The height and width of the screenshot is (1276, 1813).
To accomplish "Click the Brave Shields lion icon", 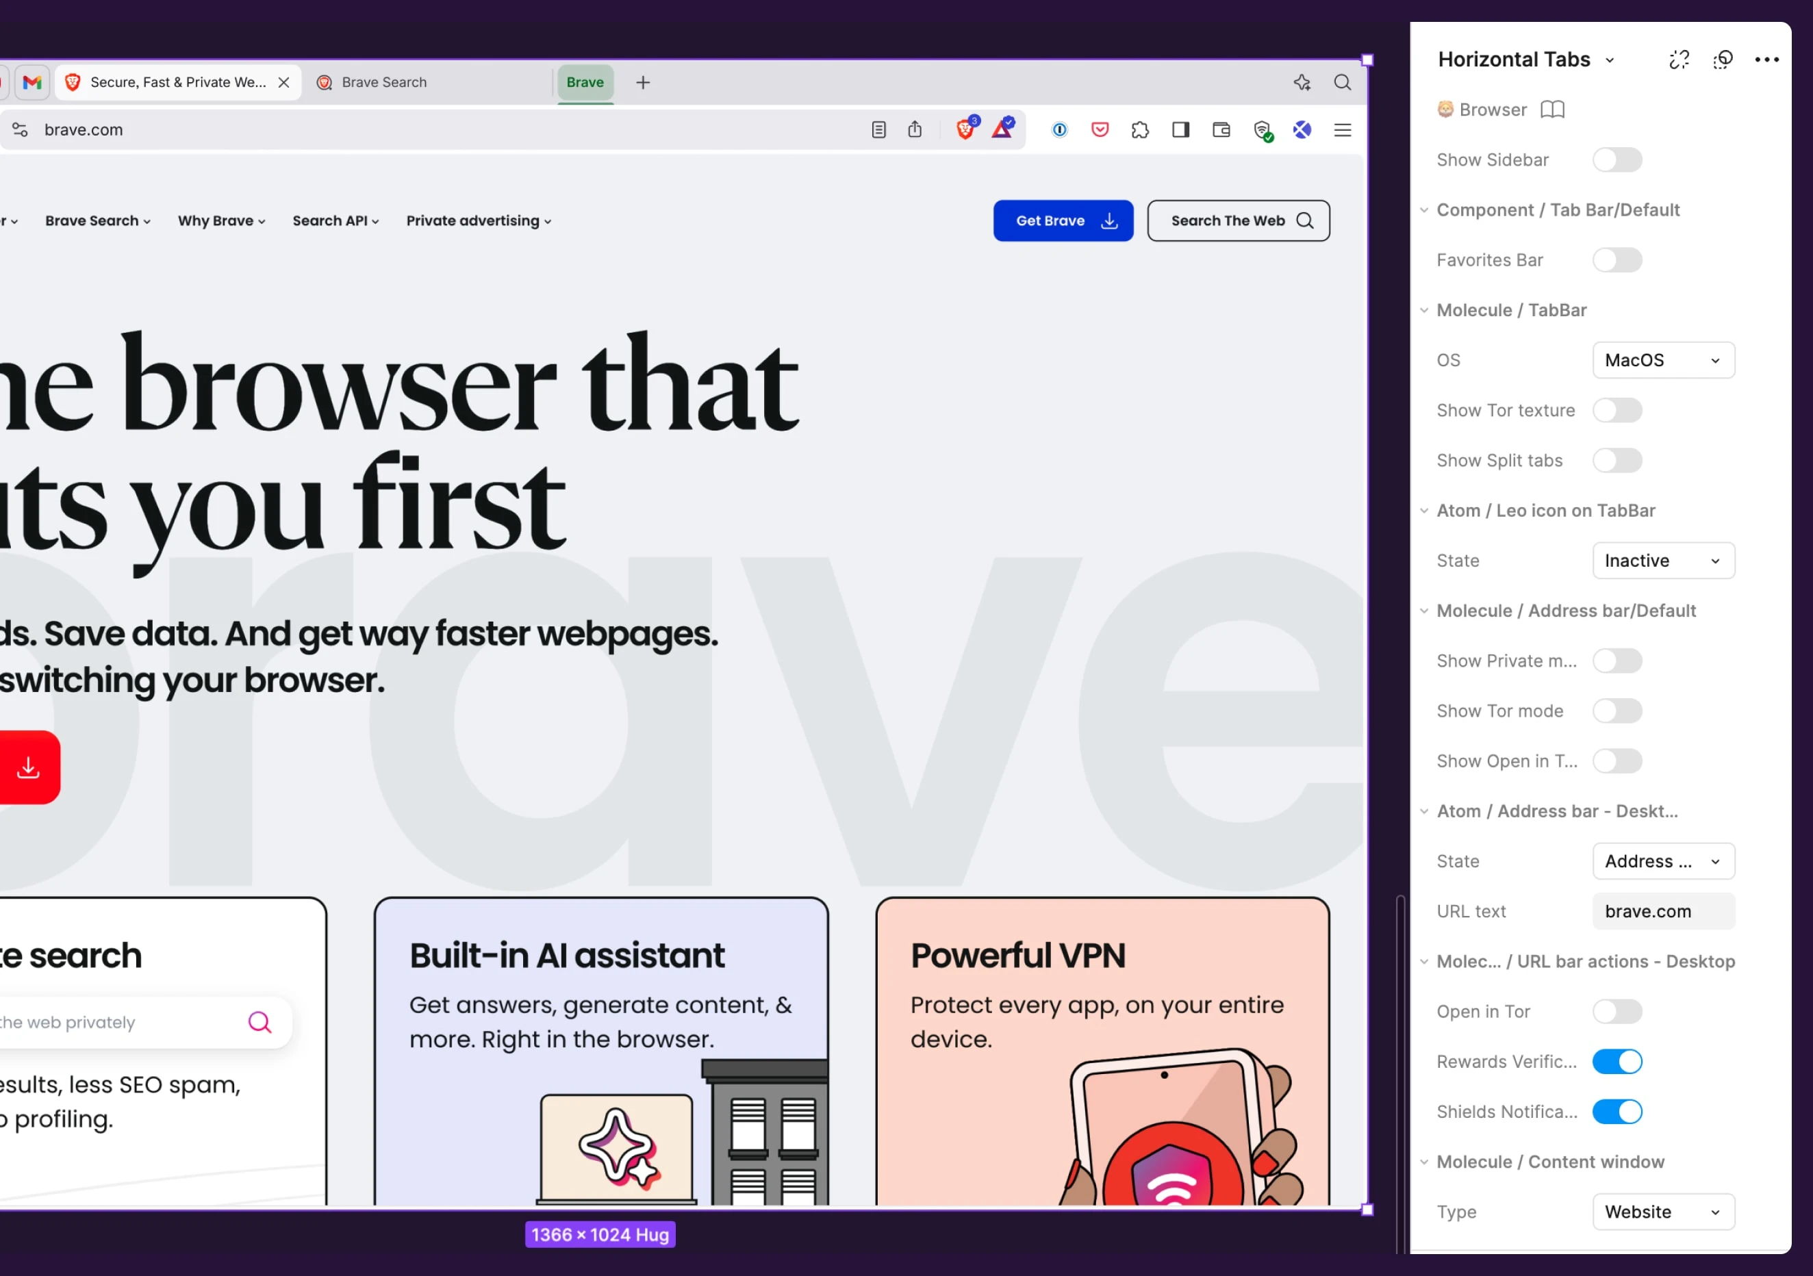I will click(x=965, y=129).
